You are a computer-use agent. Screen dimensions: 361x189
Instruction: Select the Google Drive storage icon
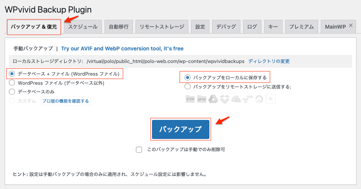(x=213, y=99)
